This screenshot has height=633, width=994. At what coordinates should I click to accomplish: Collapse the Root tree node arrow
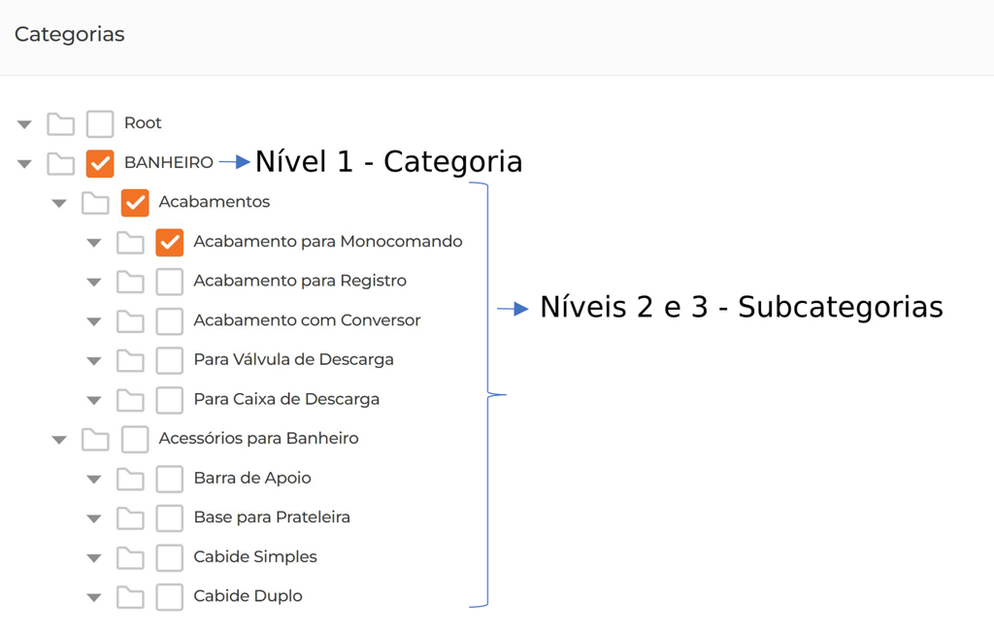[x=25, y=124]
